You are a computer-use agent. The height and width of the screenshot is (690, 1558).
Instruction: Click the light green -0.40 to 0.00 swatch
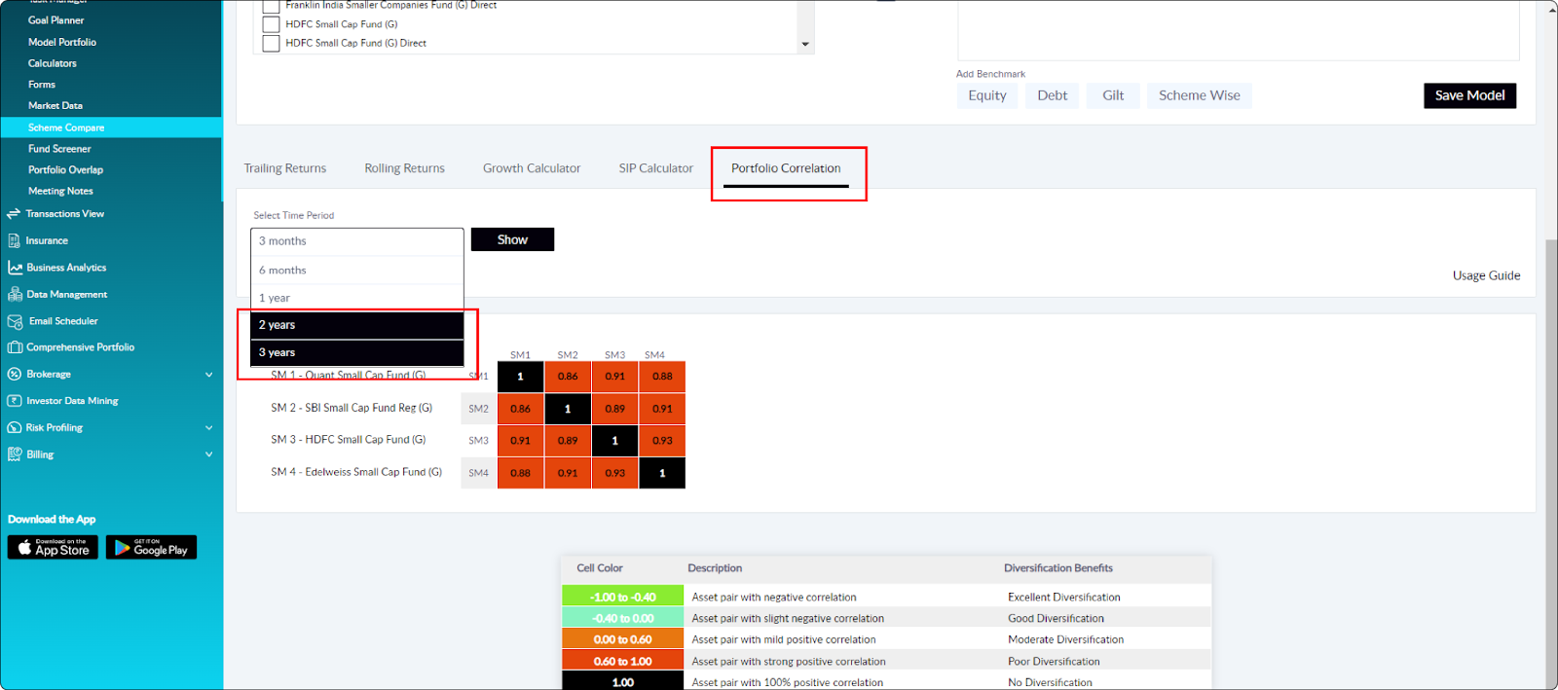(623, 618)
